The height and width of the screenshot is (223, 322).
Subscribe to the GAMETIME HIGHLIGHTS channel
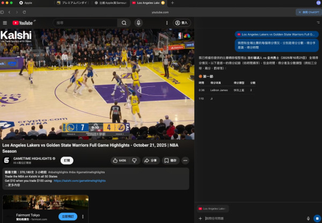pyautogui.click(x=67, y=160)
